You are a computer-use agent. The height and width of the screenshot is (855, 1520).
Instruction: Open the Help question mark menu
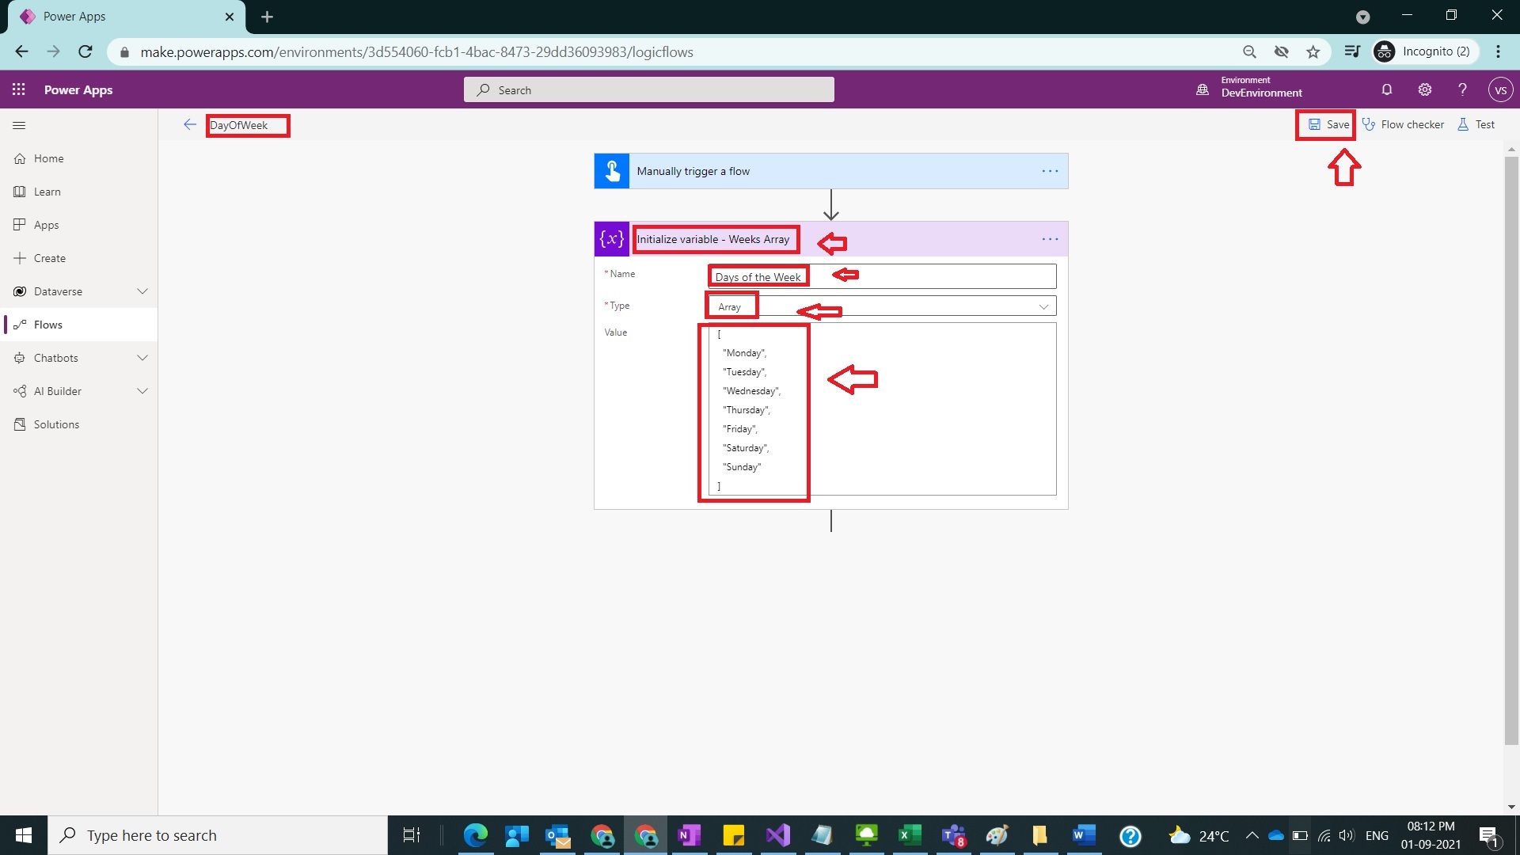click(x=1462, y=89)
